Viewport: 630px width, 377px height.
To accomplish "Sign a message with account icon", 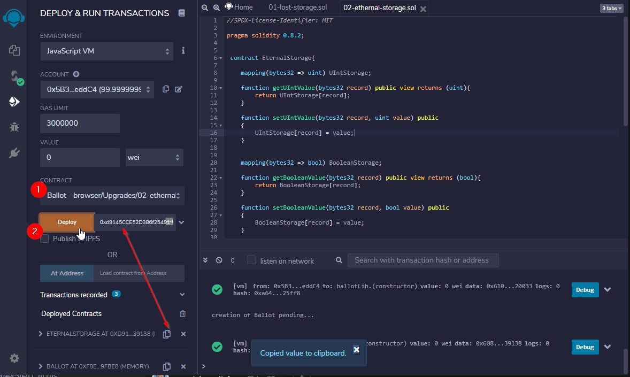I will tap(179, 89).
